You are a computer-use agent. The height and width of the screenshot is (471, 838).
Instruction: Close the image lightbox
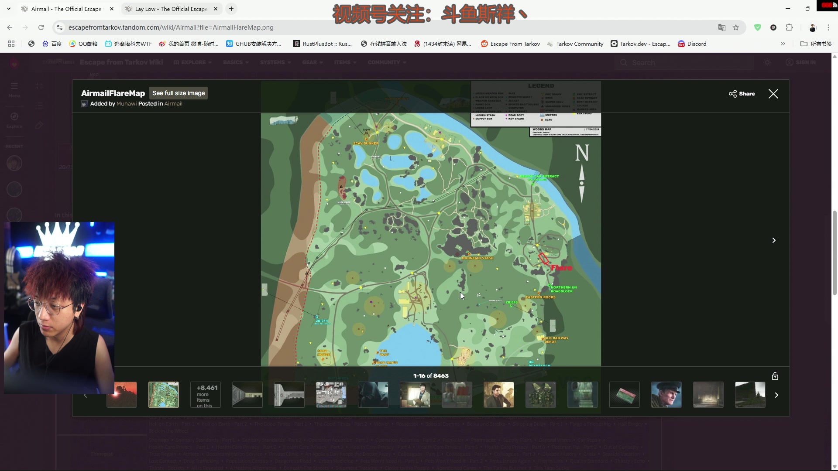point(773,94)
